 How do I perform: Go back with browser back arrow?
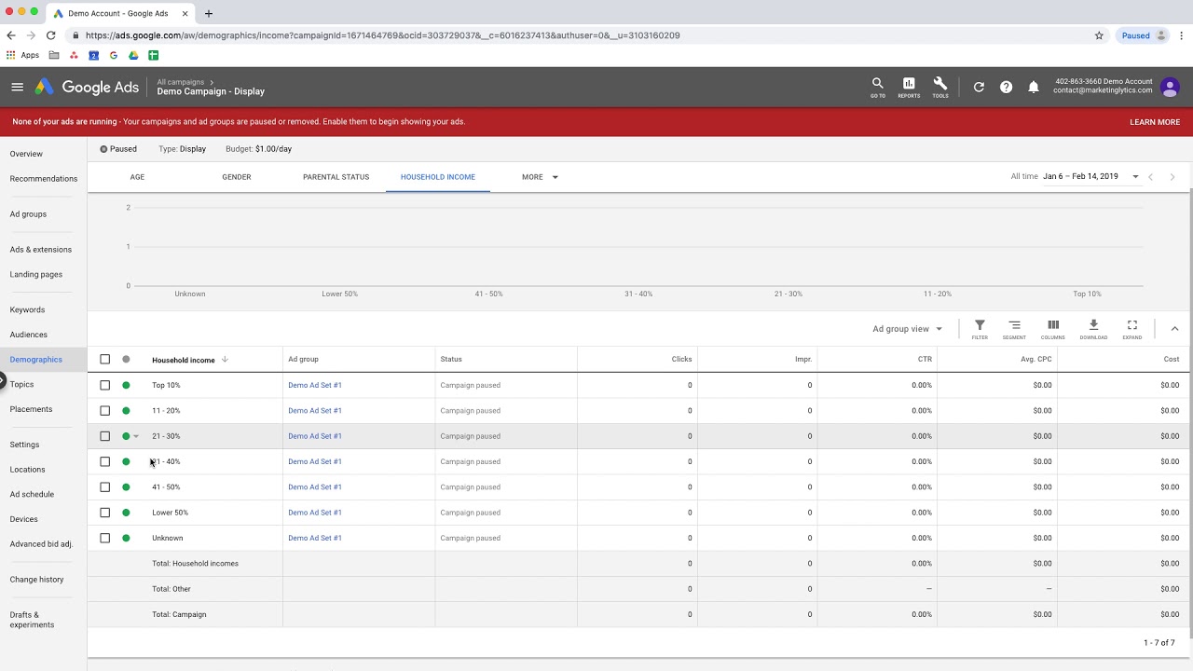pyautogui.click(x=11, y=35)
